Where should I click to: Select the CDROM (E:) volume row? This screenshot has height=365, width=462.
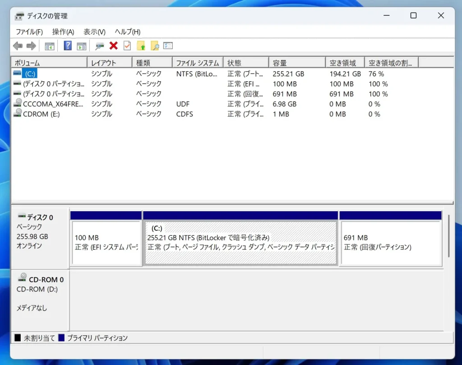(x=41, y=114)
